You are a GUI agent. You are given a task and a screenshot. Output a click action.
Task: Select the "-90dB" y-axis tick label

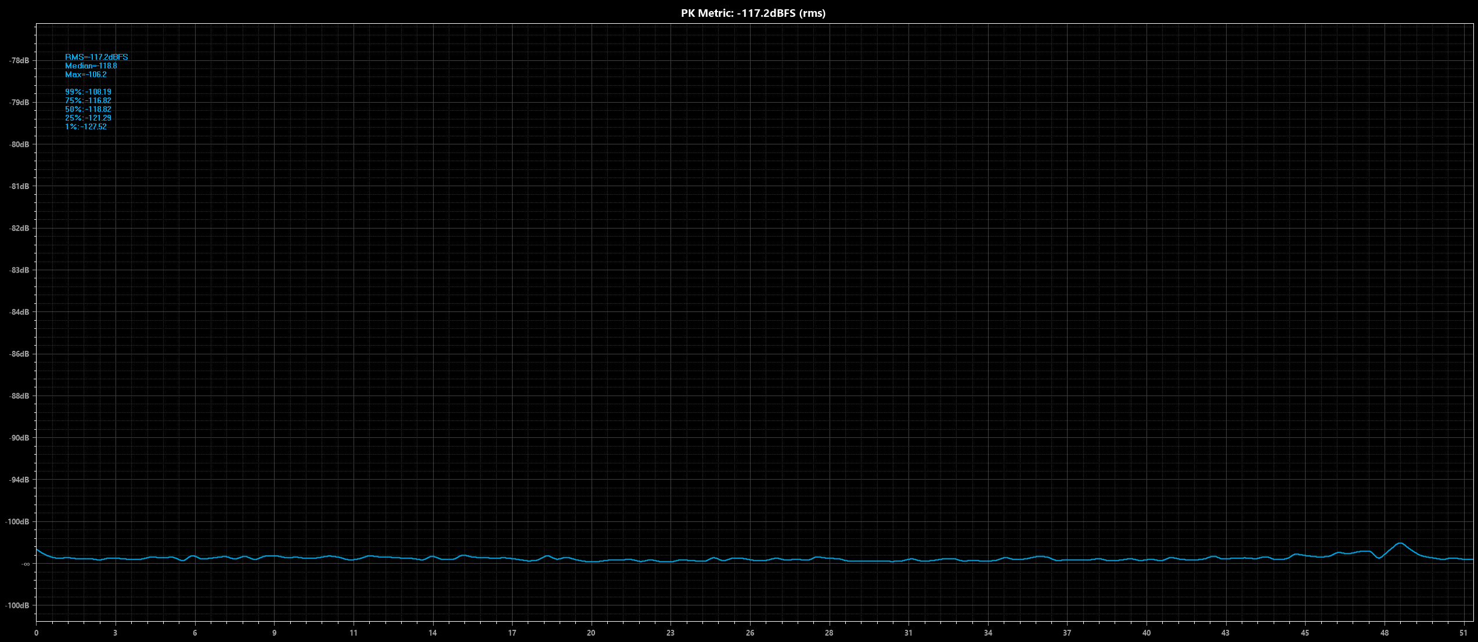pyautogui.click(x=19, y=438)
